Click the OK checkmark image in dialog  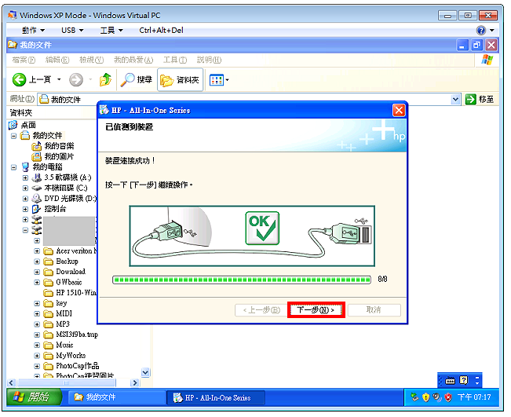point(262,229)
